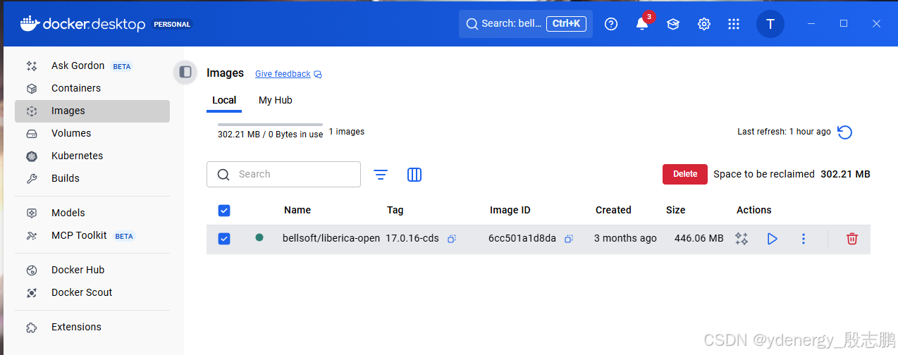Open Settings via the gear icon
898x355 pixels.
pos(703,24)
